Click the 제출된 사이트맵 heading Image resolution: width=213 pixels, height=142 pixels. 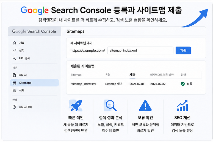point(82,66)
